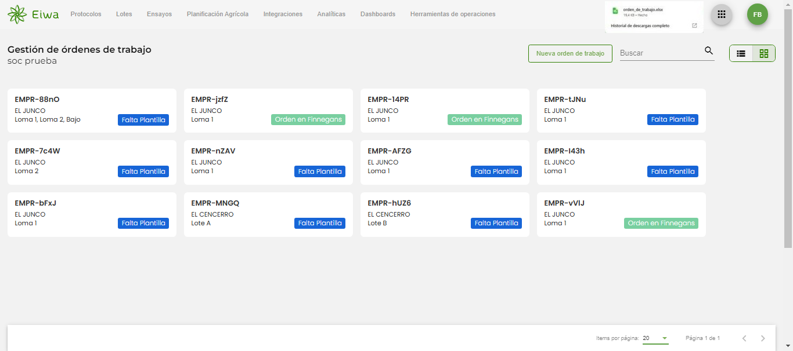Expand the items per page dropdown

[665, 338]
